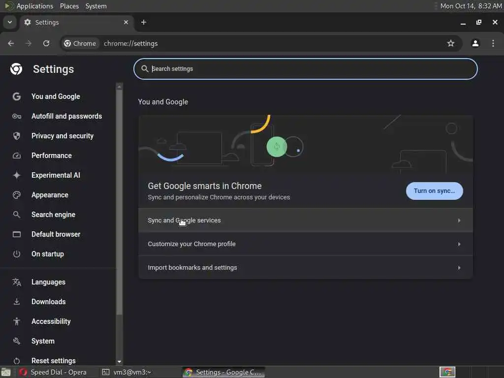Open On startup settings
The image size is (504, 378).
[x=48, y=254]
